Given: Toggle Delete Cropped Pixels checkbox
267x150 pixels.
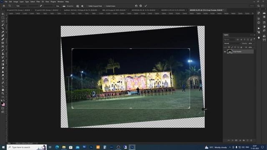Looking at the screenshot, I should (x=87, y=6).
